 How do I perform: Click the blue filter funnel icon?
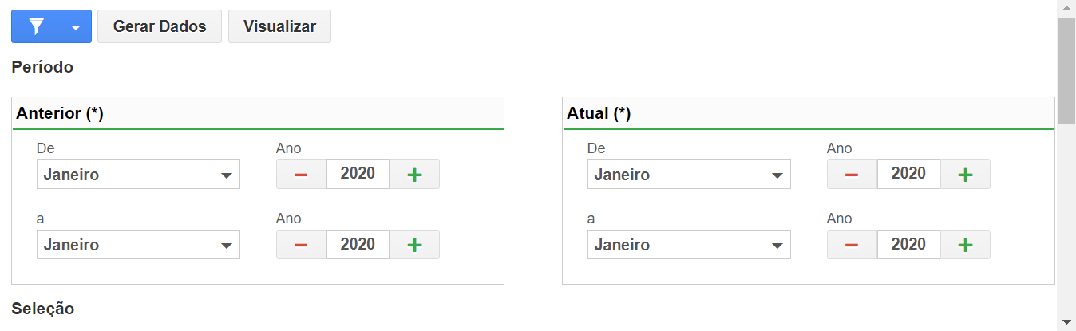pyautogui.click(x=36, y=26)
